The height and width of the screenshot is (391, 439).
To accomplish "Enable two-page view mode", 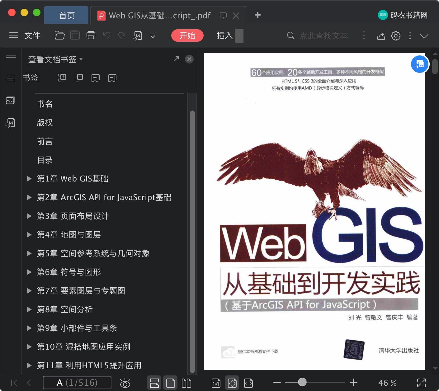I will [186, 383].
